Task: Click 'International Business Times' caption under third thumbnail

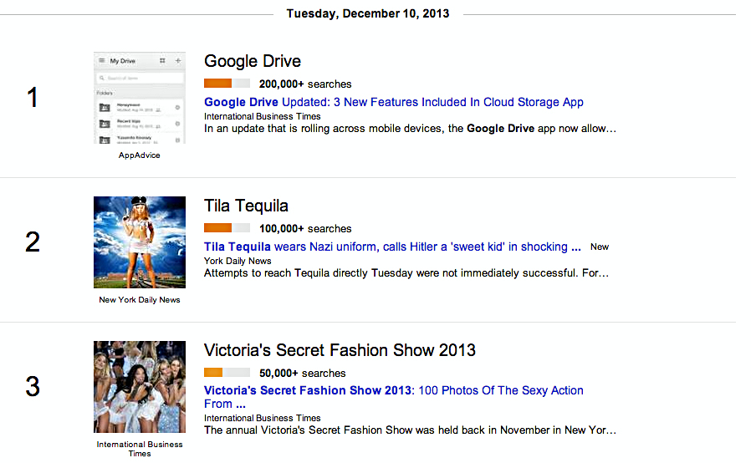Action: coord(140,449)
